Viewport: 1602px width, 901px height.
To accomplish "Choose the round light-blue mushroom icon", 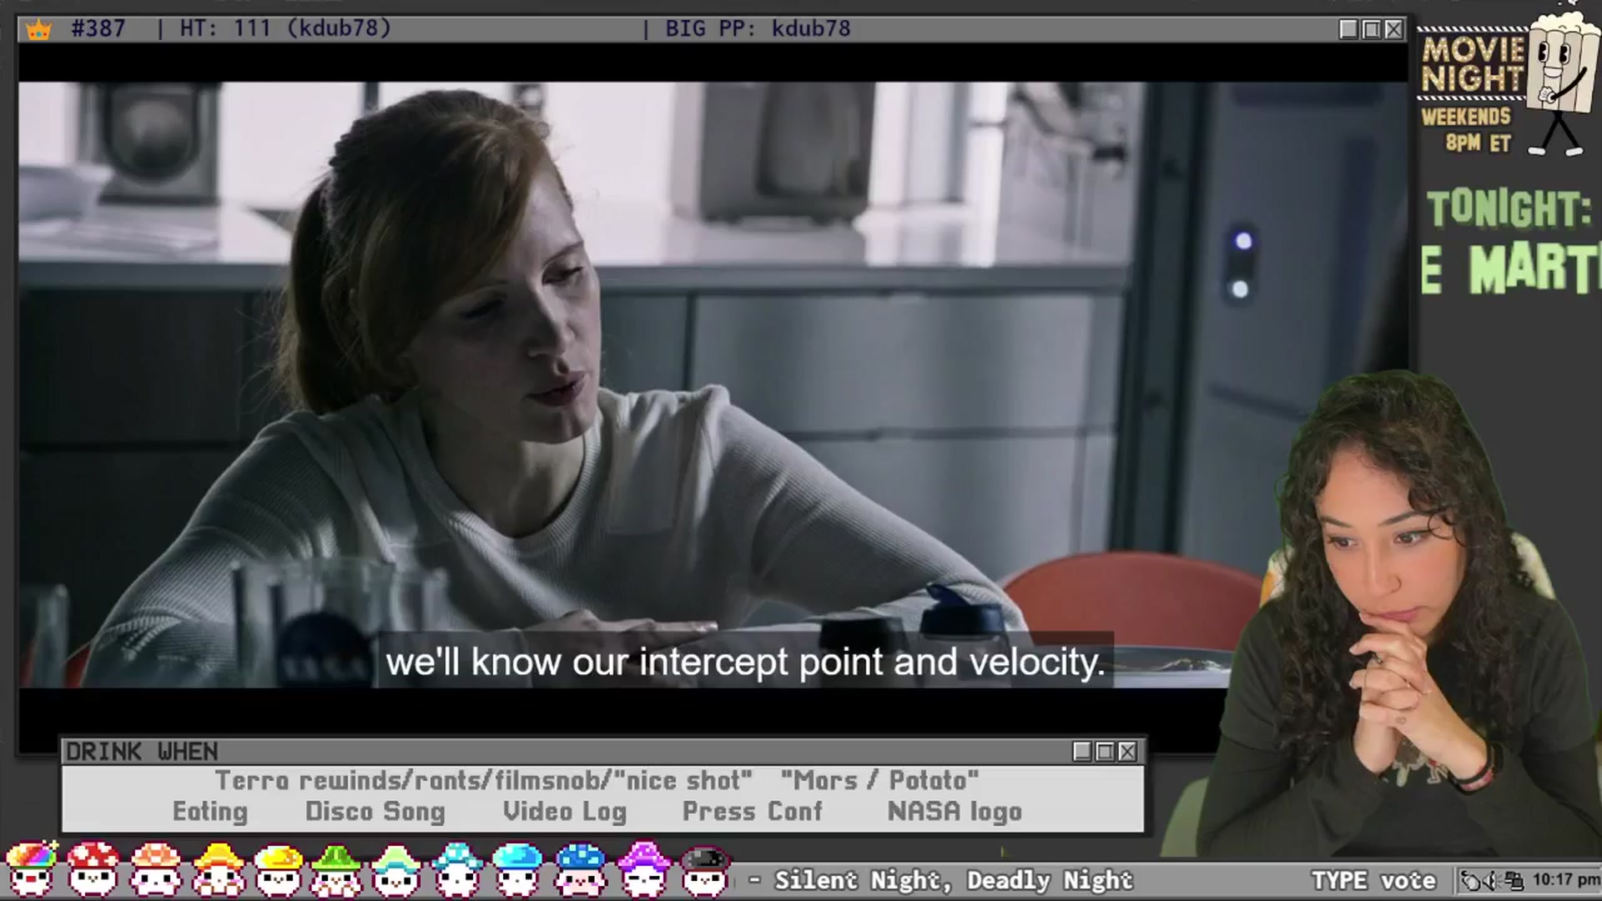I will coord(517,869).
